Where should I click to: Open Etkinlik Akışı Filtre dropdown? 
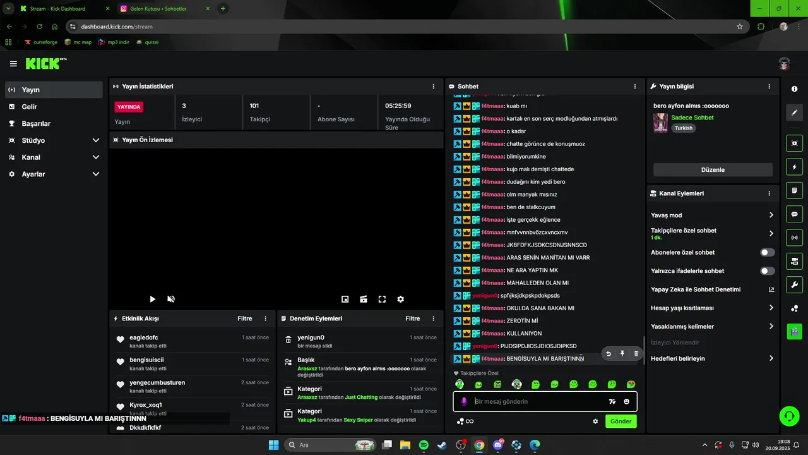[x=244, y=319]
